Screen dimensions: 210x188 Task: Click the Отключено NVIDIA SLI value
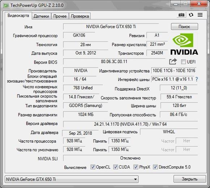[130, 158]
